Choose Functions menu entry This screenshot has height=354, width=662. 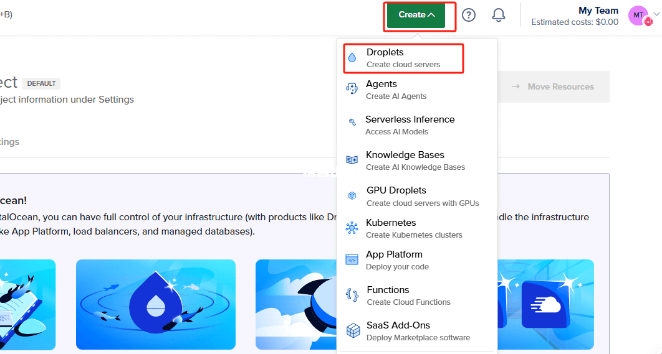coord(417,296)
